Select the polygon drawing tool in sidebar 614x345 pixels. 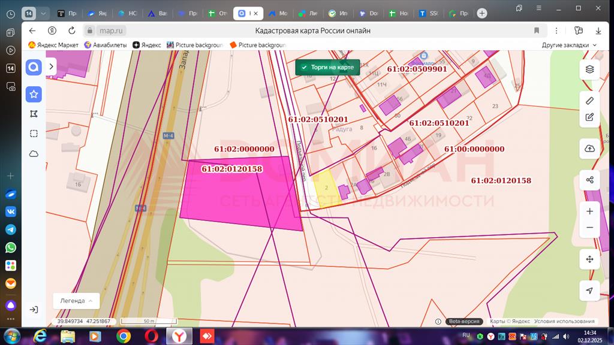click(x=34, y=114)
